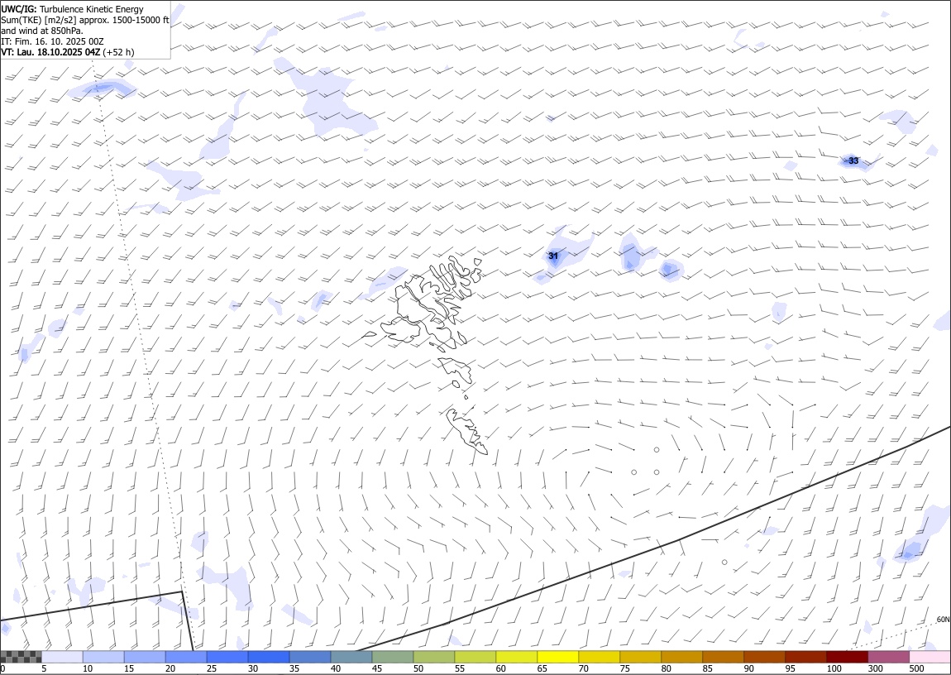The image size is (951, 675).
Task: Click the pale pink 500+ legend swatch
Action: coord(929,657)
